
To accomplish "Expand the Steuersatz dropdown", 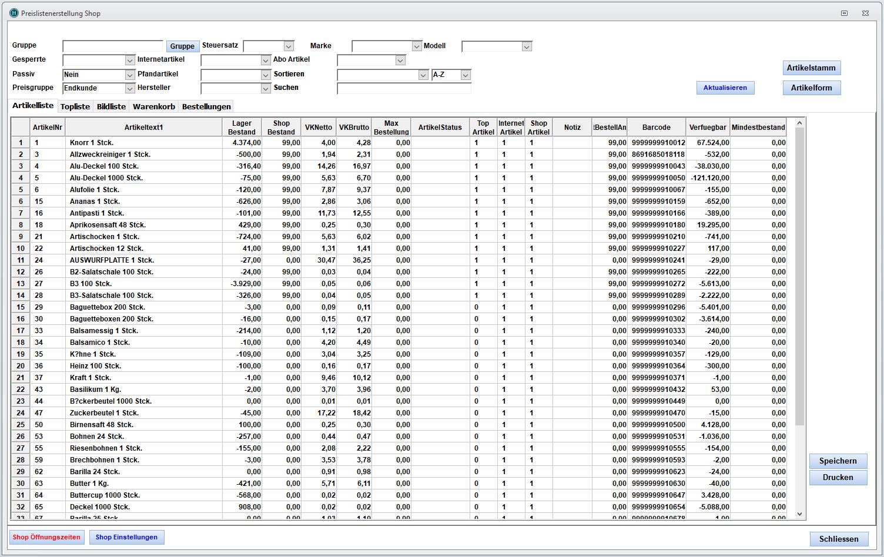I will pyautogui.click(x=289, y=46).
